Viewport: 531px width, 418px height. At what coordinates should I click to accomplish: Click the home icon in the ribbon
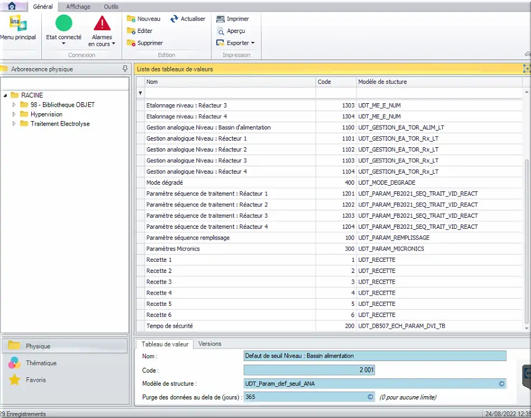[x=12, y=6]
